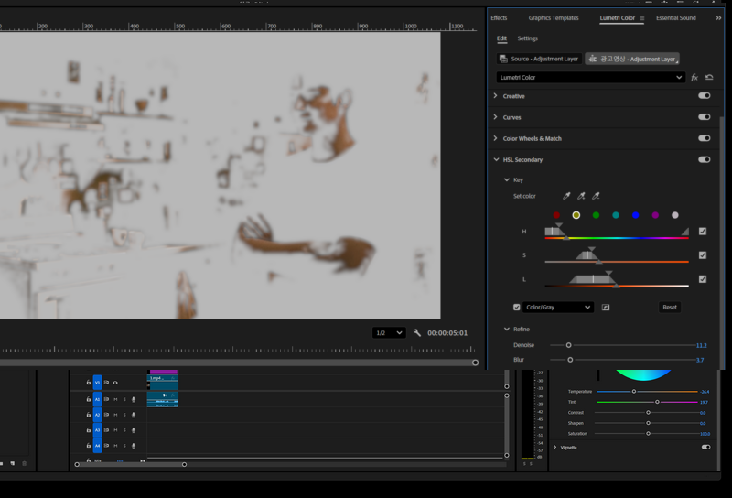Open the wrench settings in Program Monitor

click(417, 333)
